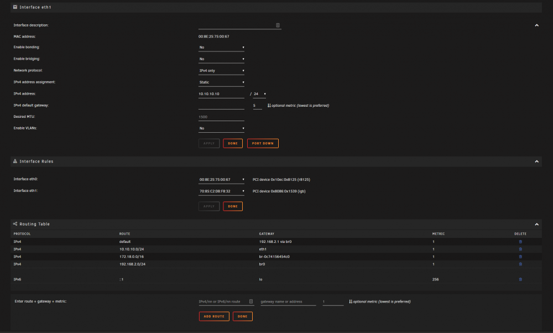Screen dimensions: 553x333
Task: Click Apply in the Interface Rules section
Action: coord(209,206)
